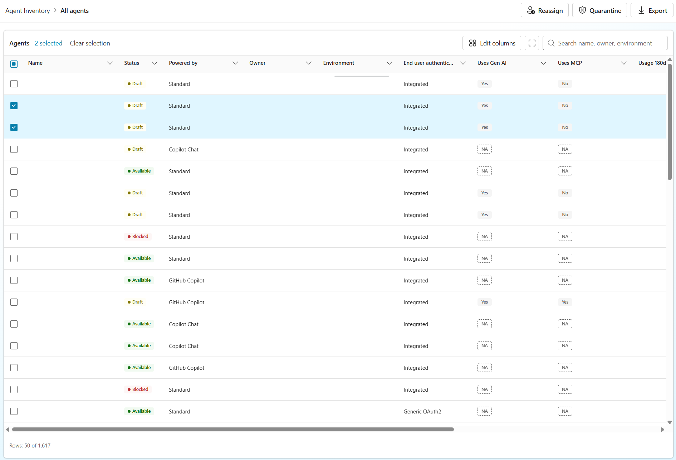Uncheck the second Draft row checkbox

(14, 106)
